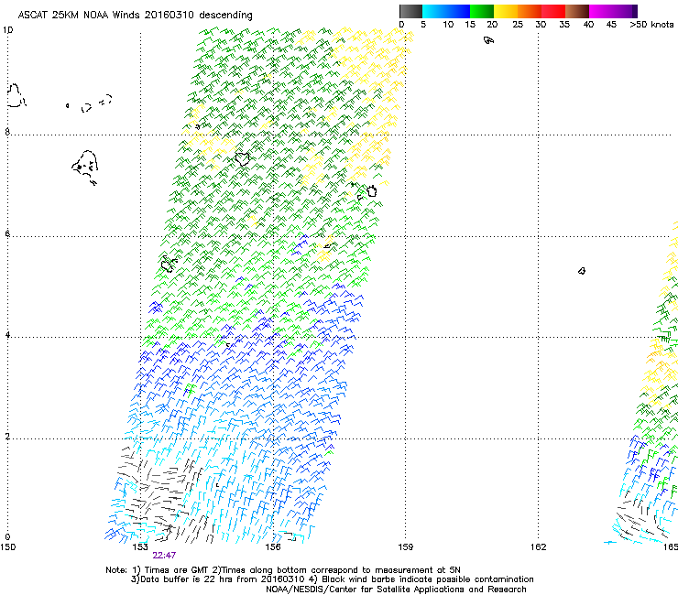Click the note line 'Times are GMT'
This screenshot has height=595, width=678.
pyautogui.click(x=177, y=570)
